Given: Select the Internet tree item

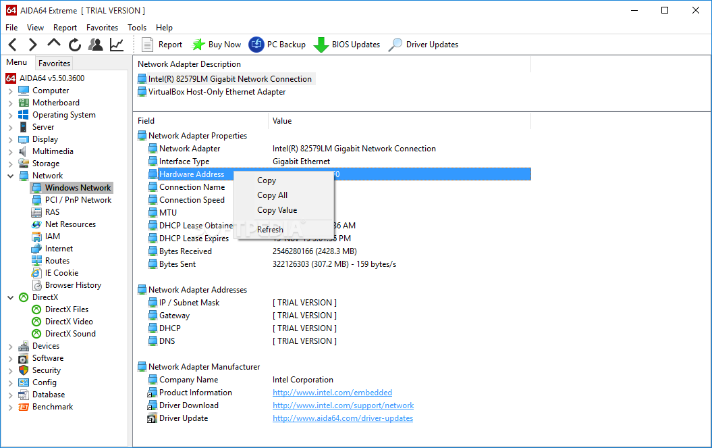Looking at the screenshot, I should pos(52,249).
